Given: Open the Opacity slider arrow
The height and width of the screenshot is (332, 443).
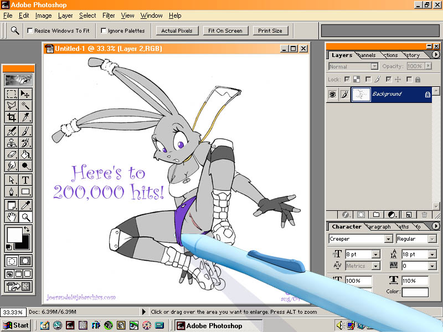Looking at the screenshot, I should click(429, 66).
